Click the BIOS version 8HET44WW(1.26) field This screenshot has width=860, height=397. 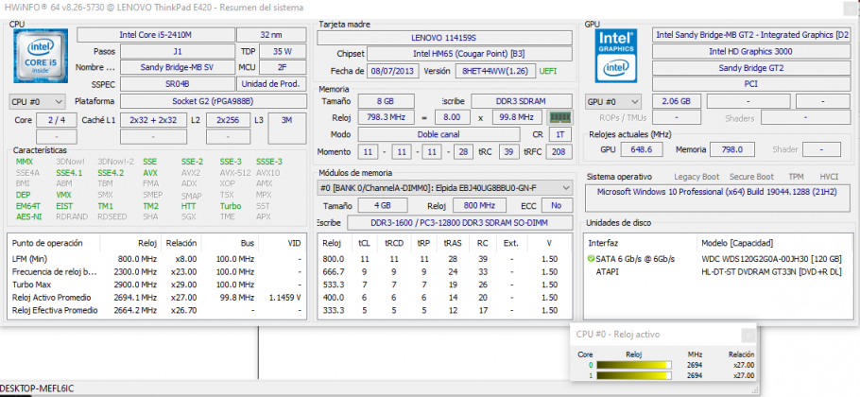point(494,71)
